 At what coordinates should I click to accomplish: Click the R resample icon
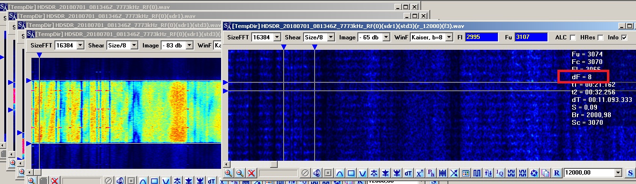(556, 173)
